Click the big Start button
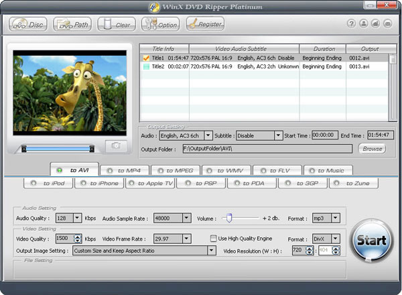The width and height of the screenshot is (402, 295). tap(371, 241)
